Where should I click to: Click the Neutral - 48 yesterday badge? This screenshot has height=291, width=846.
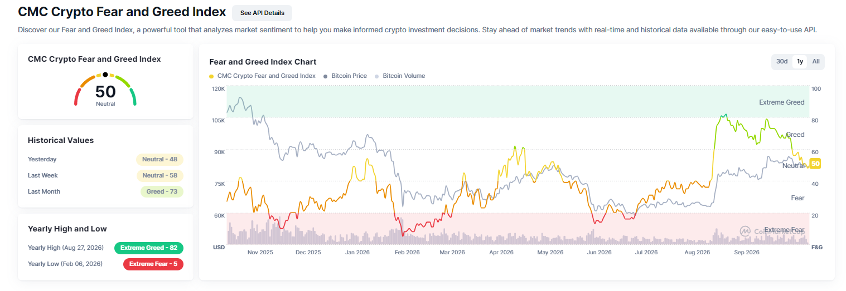159,159
